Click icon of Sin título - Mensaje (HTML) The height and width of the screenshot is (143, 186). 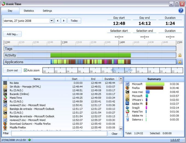point(5,87)
